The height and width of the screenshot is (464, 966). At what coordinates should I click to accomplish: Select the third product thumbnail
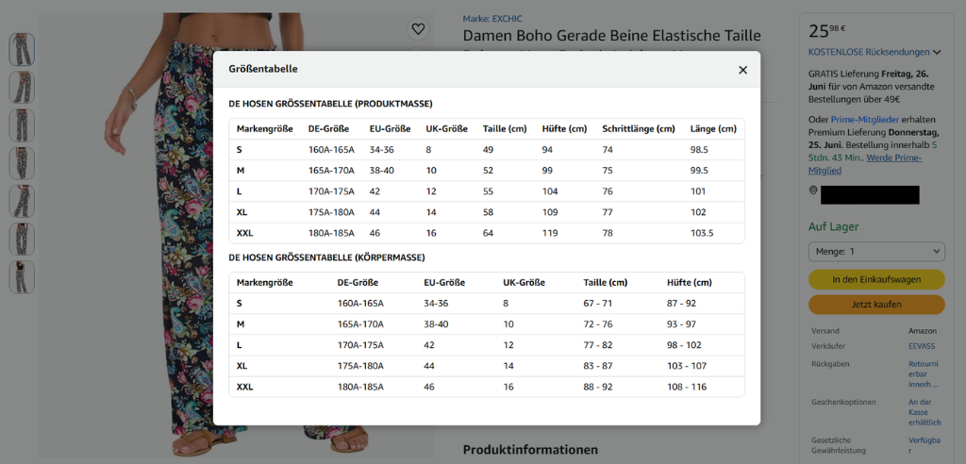(x=22, y=125)
